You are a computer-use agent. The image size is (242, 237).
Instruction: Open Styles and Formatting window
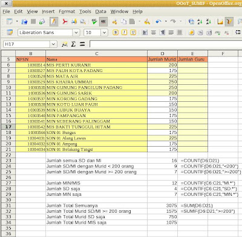tap(10, 32)
